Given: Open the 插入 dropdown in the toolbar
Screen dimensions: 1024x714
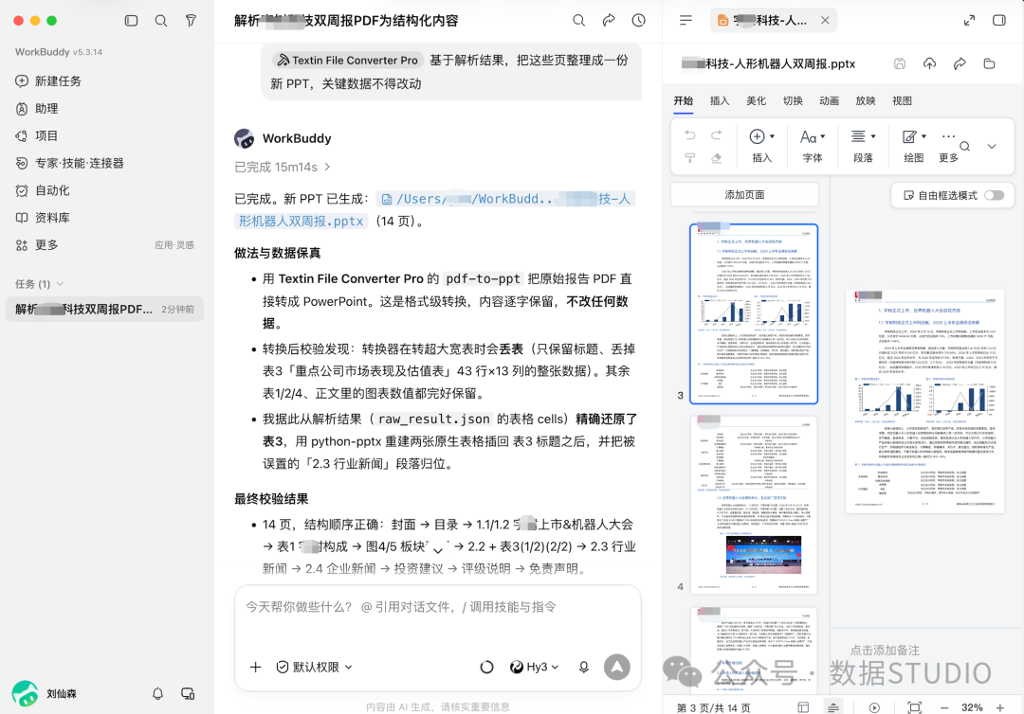Looking at the screenshot, I should (x=762, y=145).
